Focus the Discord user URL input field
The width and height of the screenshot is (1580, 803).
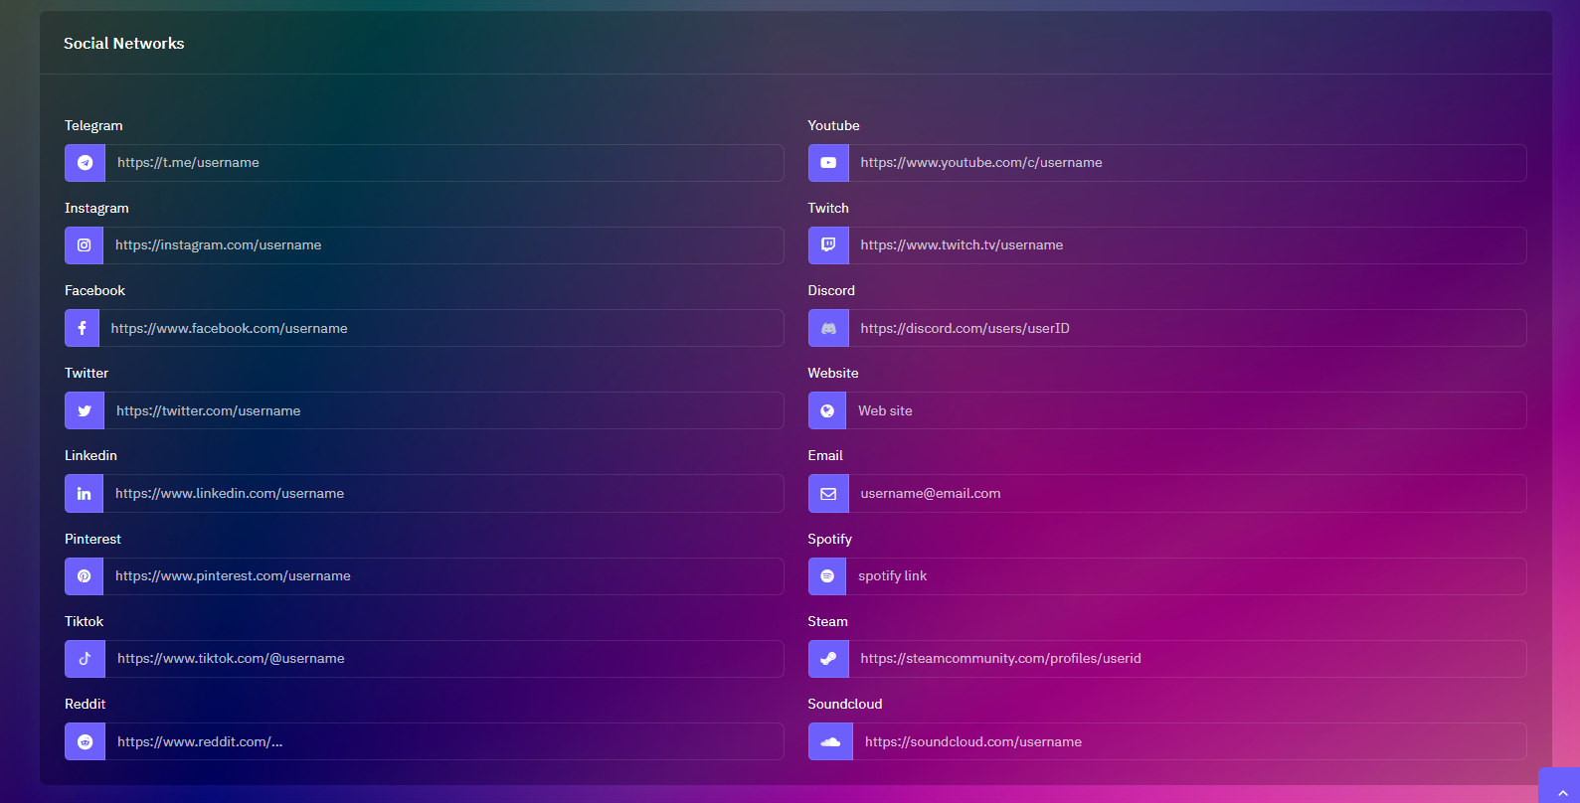point(1188,328)
